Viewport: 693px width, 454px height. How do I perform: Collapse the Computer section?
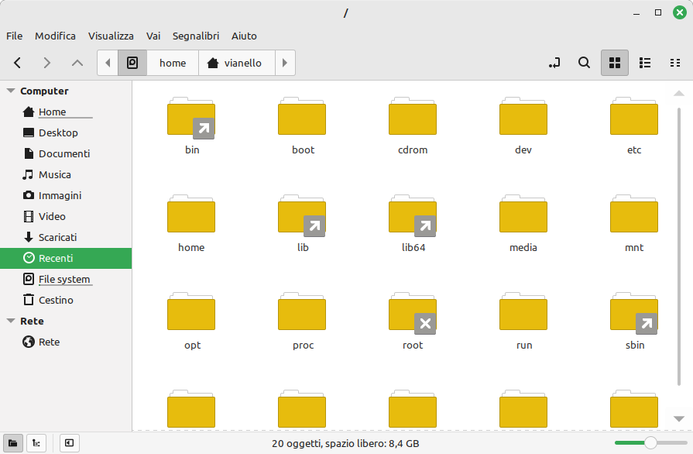click(11, 91)
